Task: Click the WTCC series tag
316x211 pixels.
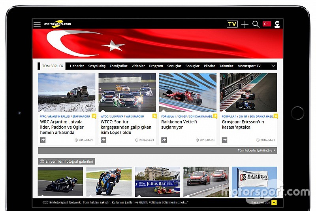Action: pyautogui.click(x=104, y=116)
